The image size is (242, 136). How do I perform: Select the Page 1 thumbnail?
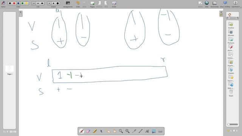[x=9, y=69]
